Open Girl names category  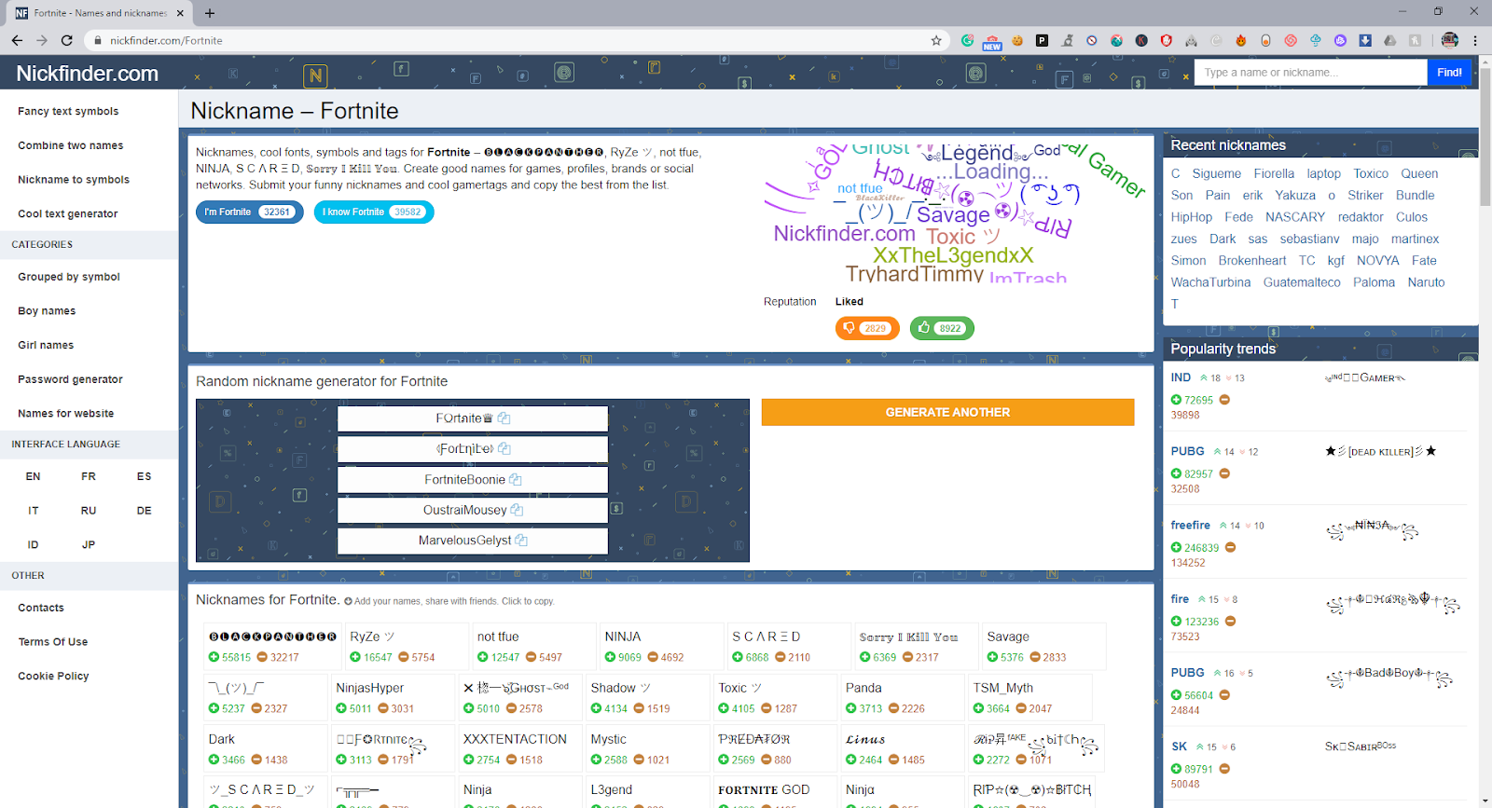click(x=46, y=345)
